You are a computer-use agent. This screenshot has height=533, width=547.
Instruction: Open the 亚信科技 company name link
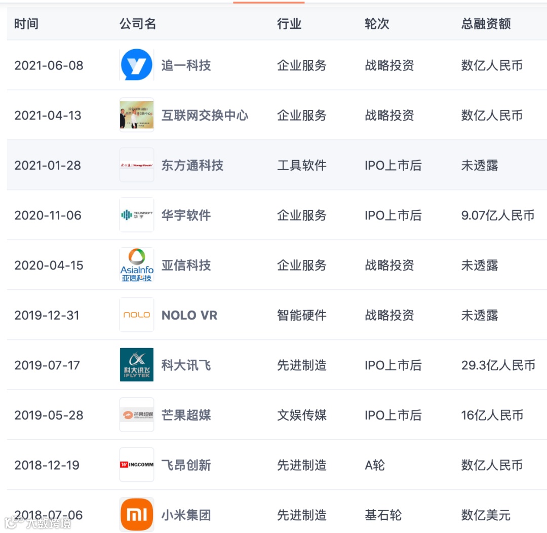186,265
